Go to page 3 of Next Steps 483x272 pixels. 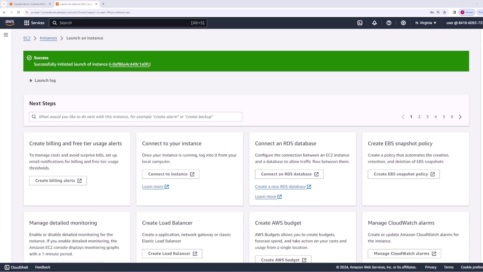(x=427, y=117)
